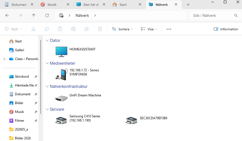Viewport: 242px width, 141px height.
Task: Open Hämtade filer in the sidebar
Action: (24, 85)
